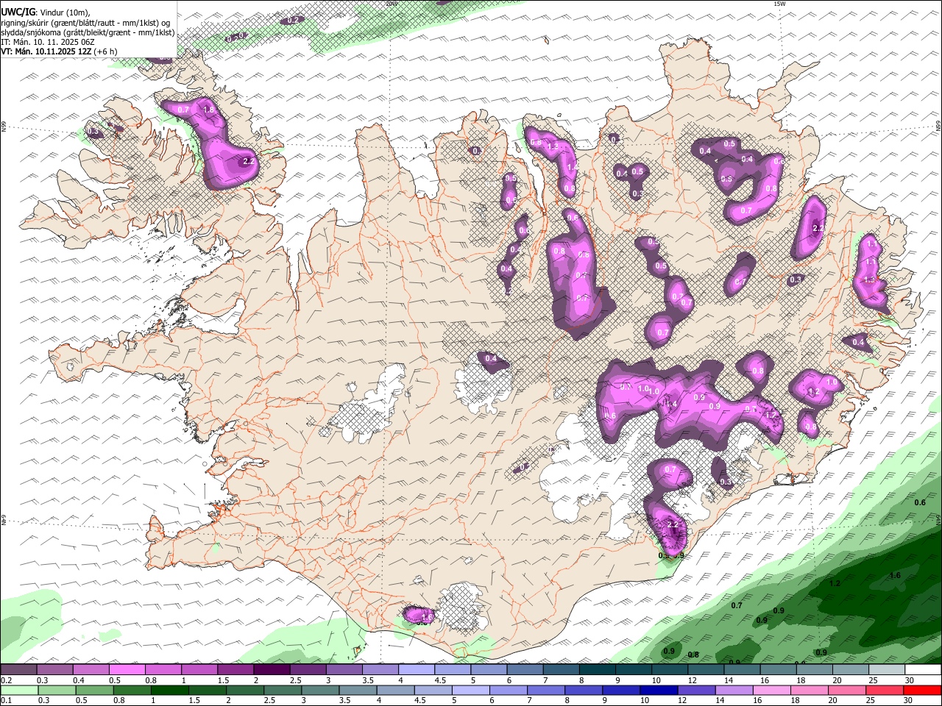
Task: Pick the deep blue 10 swatch in the rain scale
Action: 659,690
